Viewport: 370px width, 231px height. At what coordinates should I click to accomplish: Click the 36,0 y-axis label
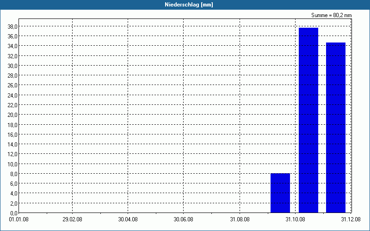[12, 36]
